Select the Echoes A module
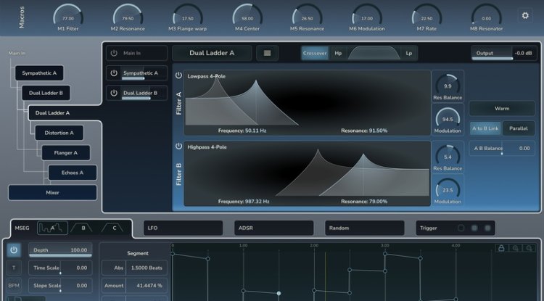The height and width of the screenshot is (301, 544). click(73, 173)
